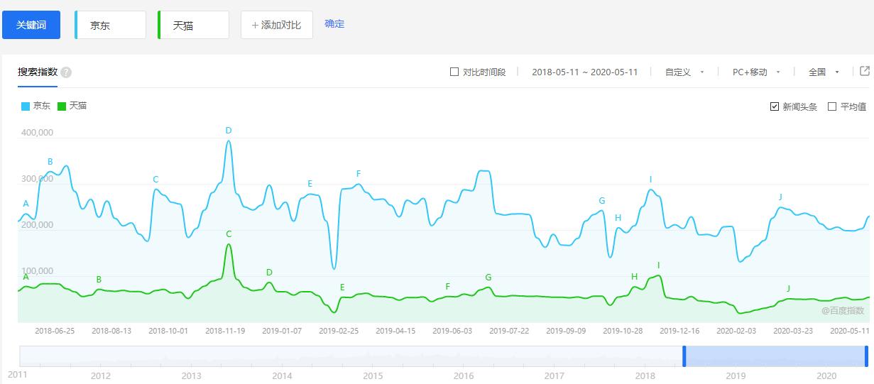
Task: Click blue news marker F on 京东 line
Action: (x=359, y=174)
